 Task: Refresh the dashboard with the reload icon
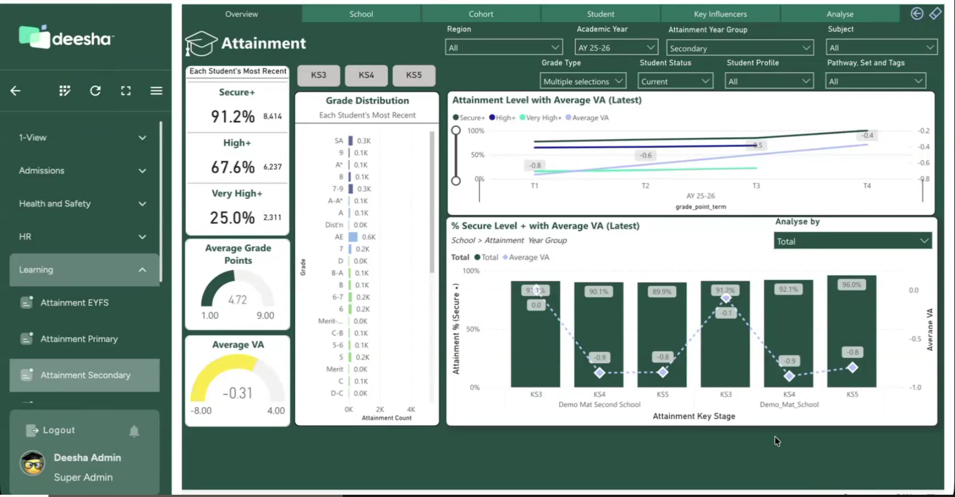(95, 91)
